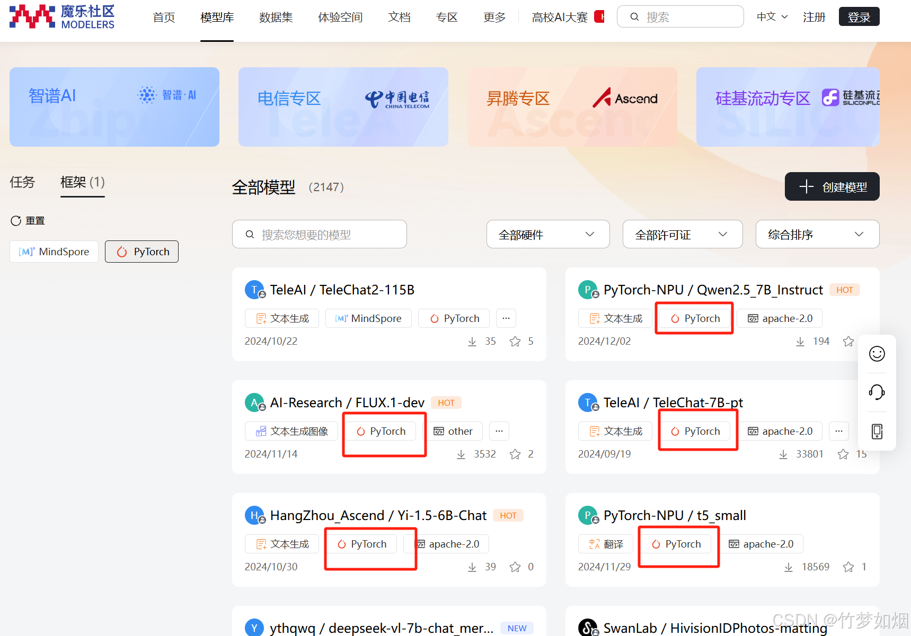The image size is (911, 636).
Task: Expand the 全部许可证 license dropdown
Action: [x=682, y=234]
